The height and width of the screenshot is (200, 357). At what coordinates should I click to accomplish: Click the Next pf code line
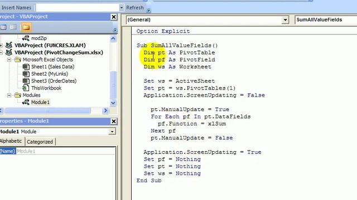163,131
